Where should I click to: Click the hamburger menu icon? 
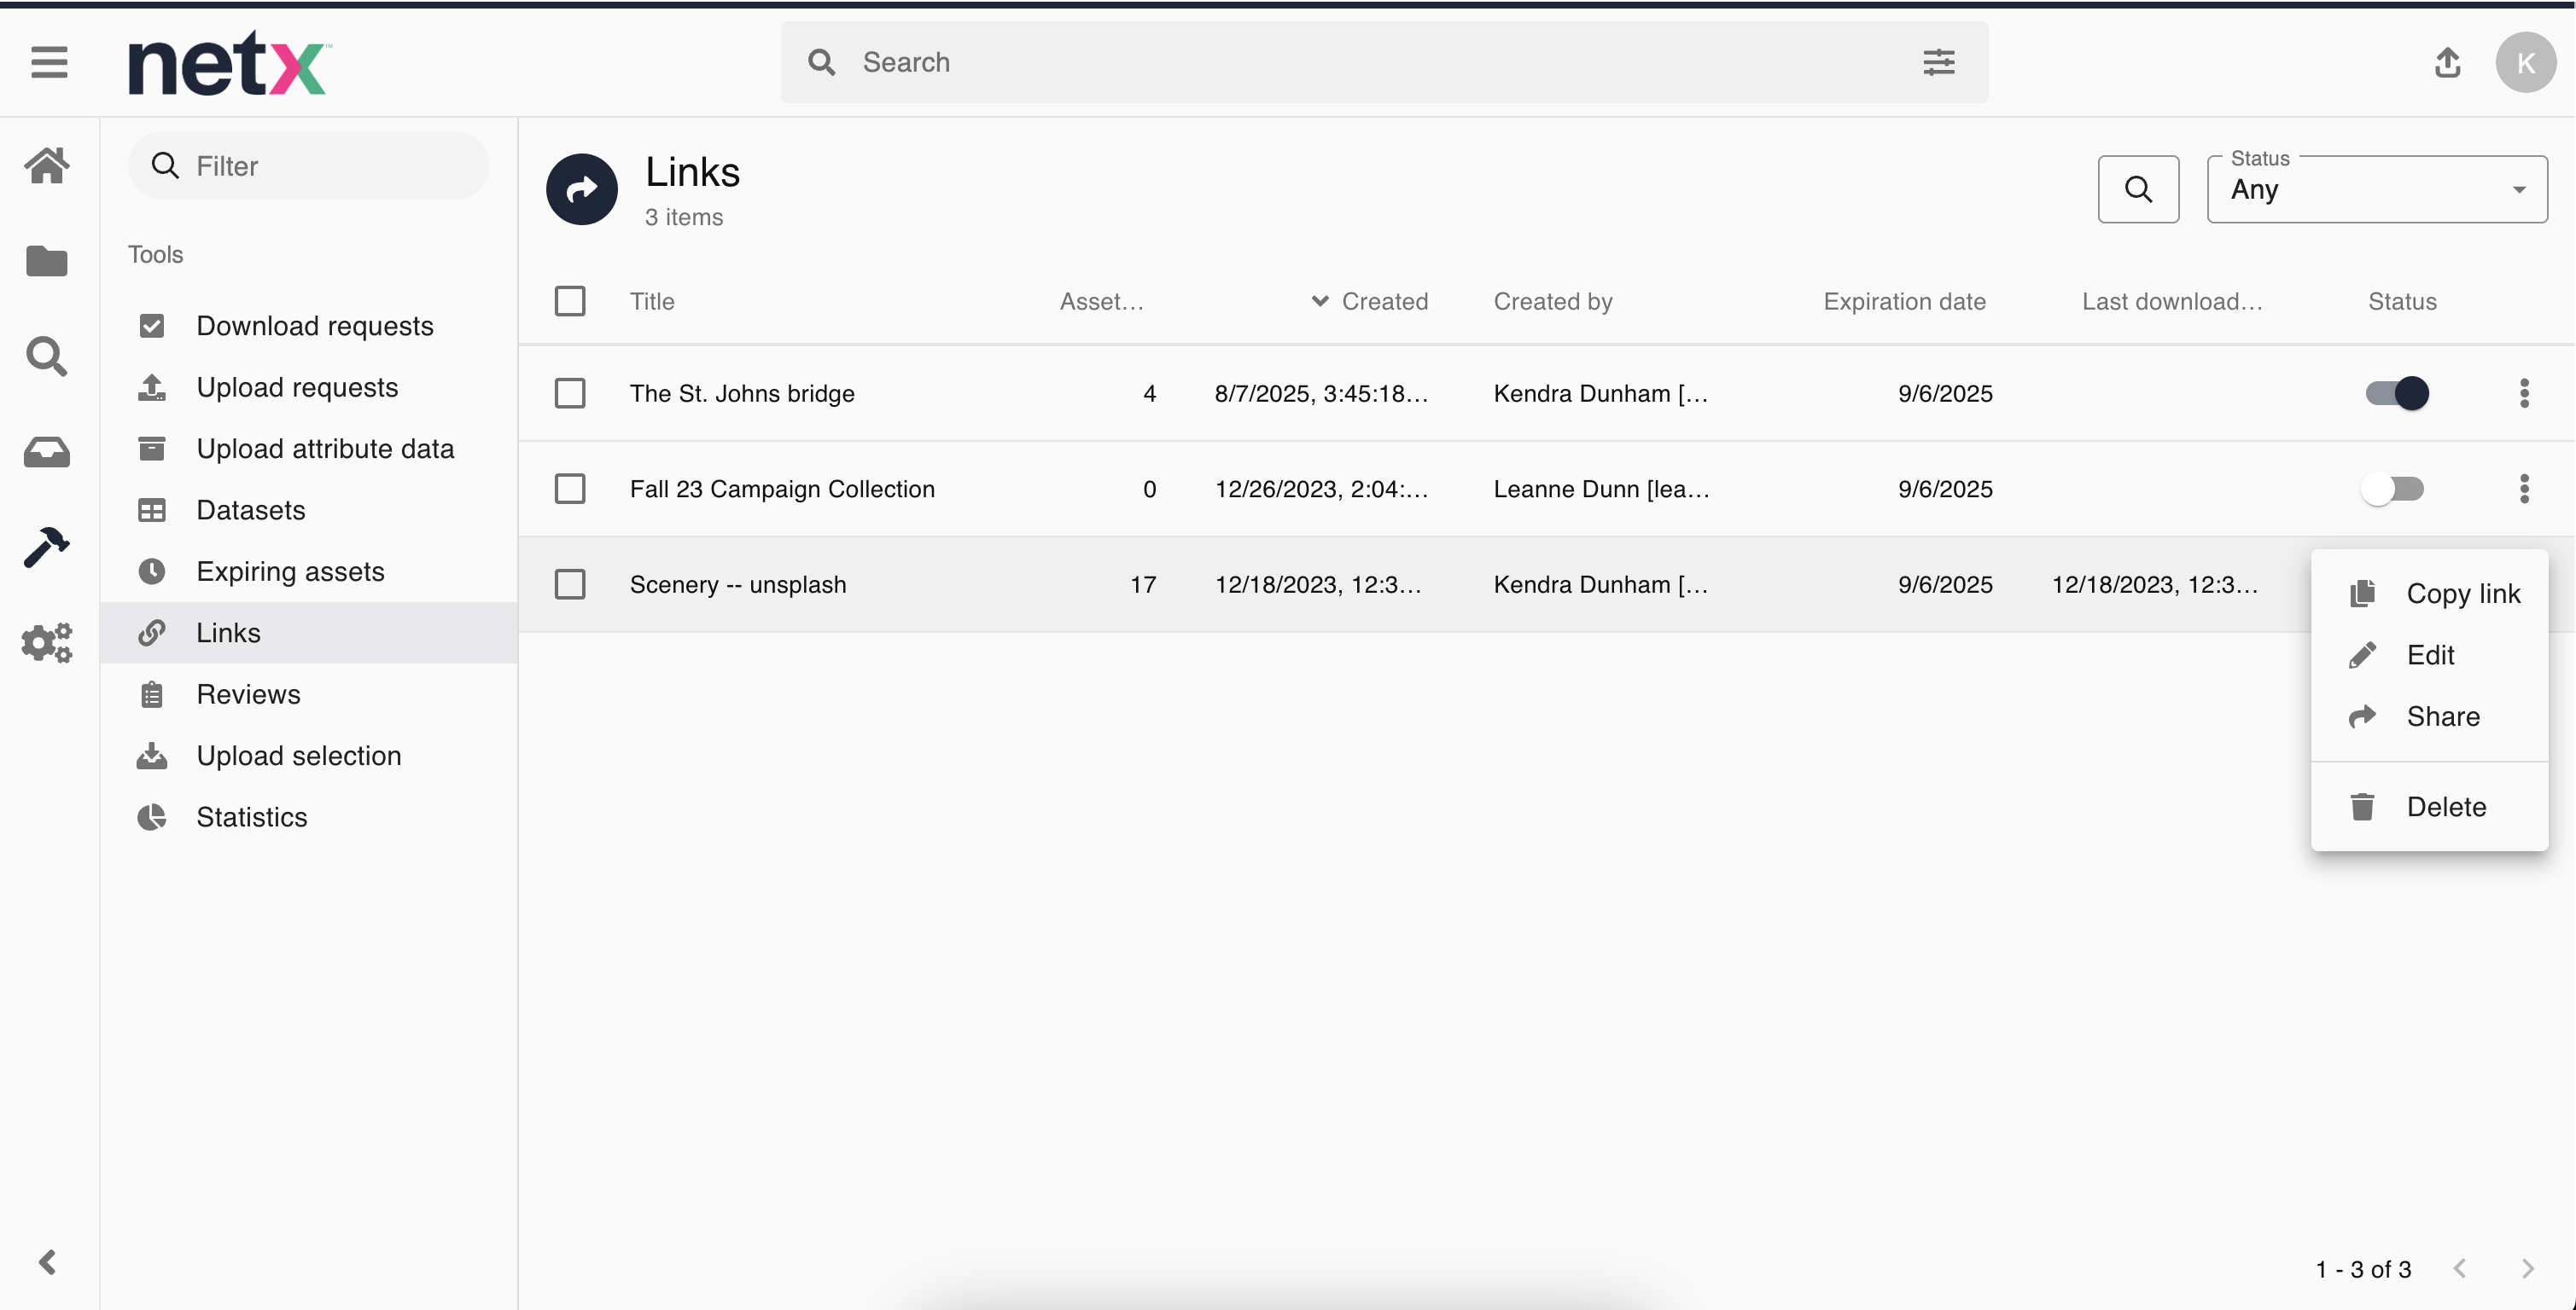(x=49, y=63)
